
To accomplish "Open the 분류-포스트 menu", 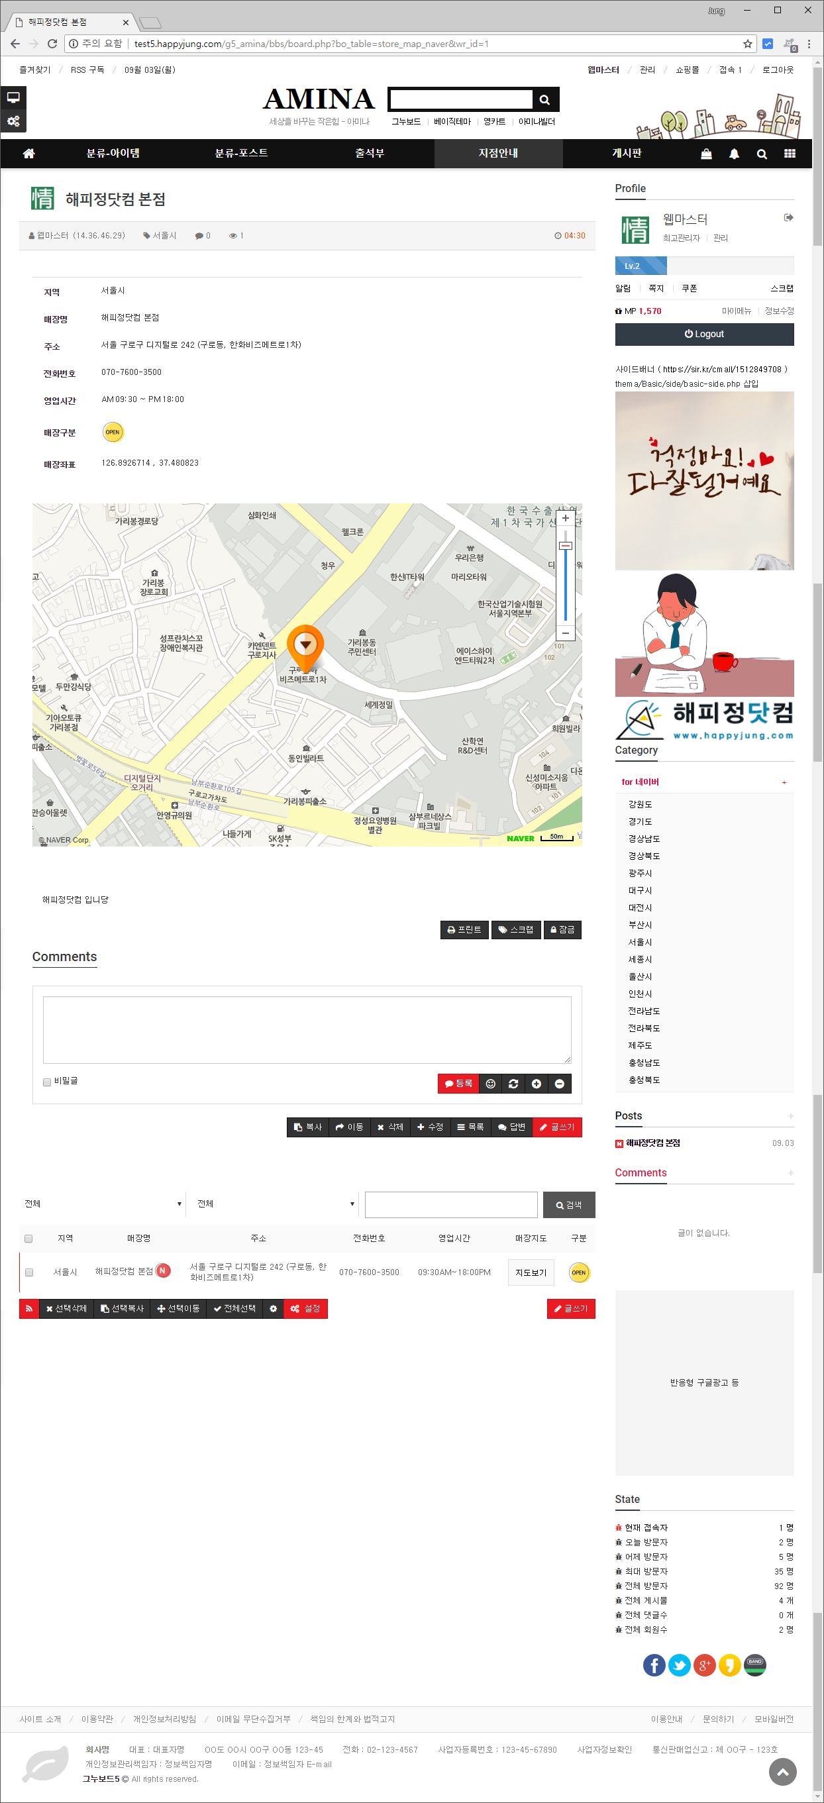I will [x=242, y=153].
